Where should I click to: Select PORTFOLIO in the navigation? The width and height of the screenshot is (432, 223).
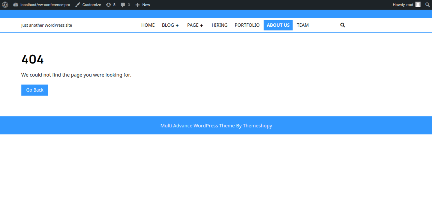click(247, 25)
